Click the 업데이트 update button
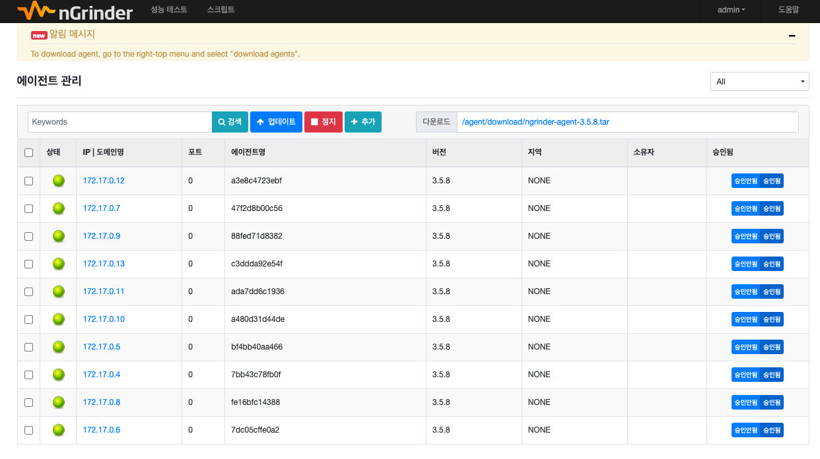Viewport: 820px width, 459px height. (276, 122)
